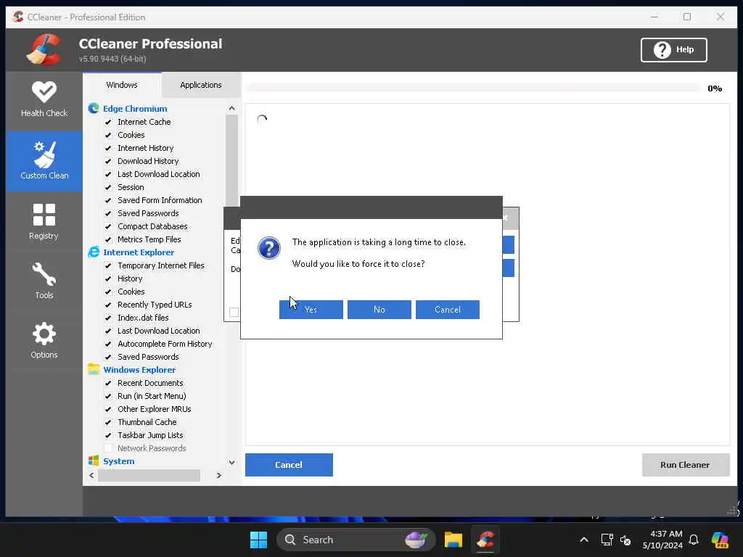
Task: Toggle the Session checkbox
Action: tap(108, 187)
